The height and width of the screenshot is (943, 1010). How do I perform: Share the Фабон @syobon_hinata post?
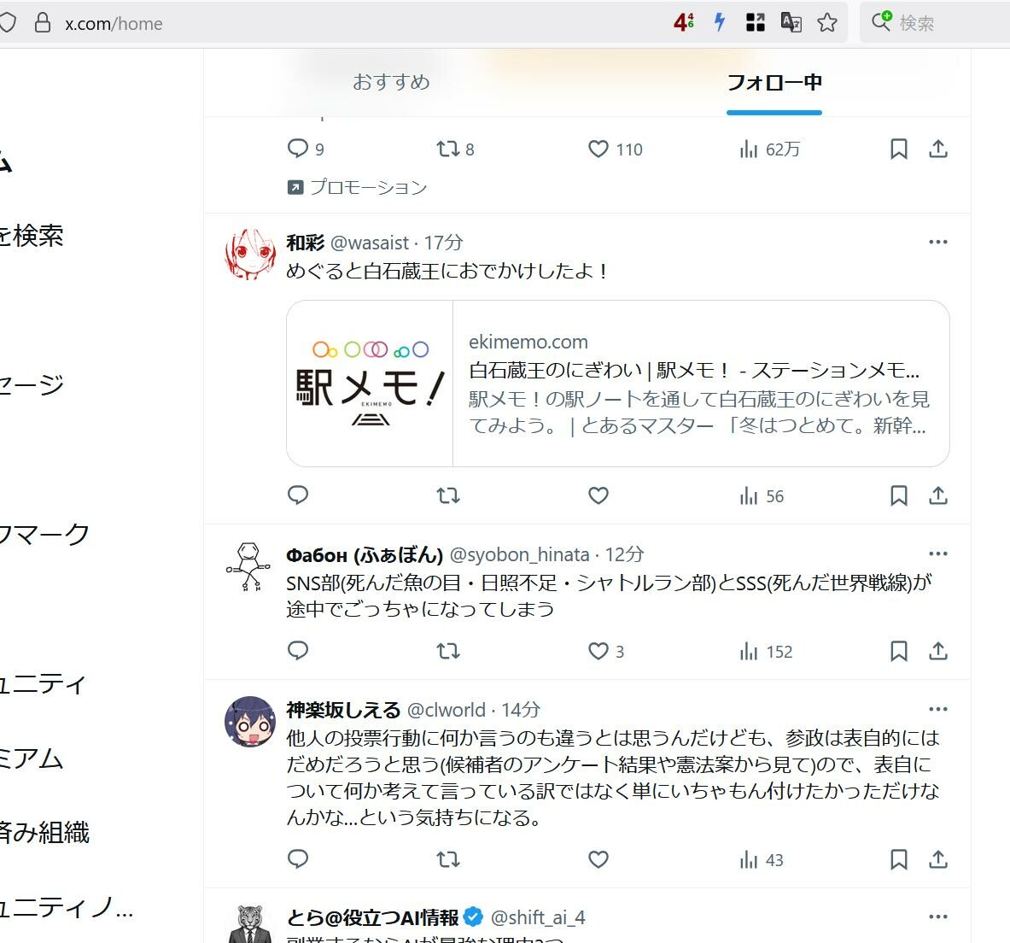pos(937,651)
